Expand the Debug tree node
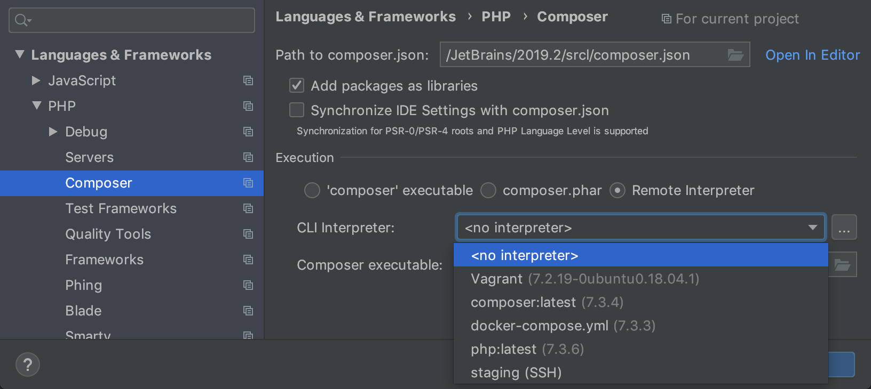Viewport: 871px width, 389px height. pos(53,132)
